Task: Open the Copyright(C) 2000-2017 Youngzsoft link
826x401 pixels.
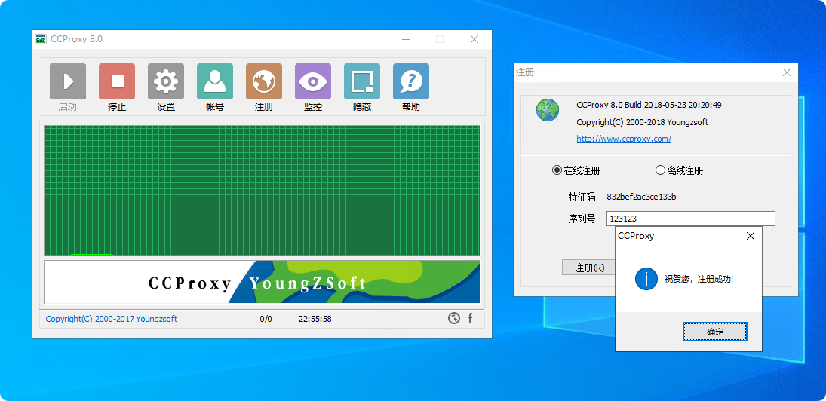Action: coord(111,319)
